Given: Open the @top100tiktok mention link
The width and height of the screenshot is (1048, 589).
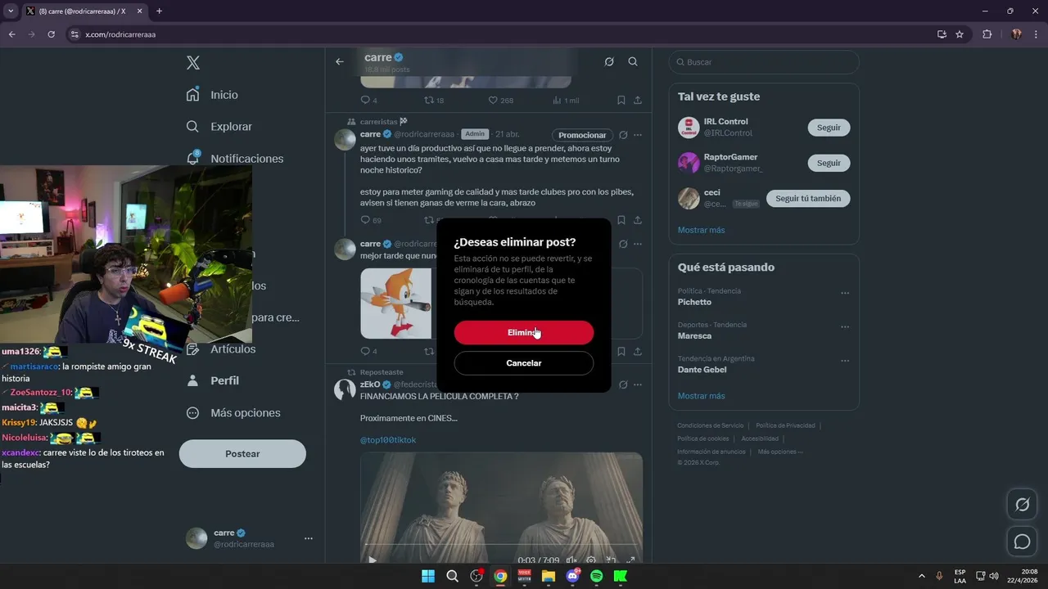Looking at the screenshot, I should click(388, 440).
